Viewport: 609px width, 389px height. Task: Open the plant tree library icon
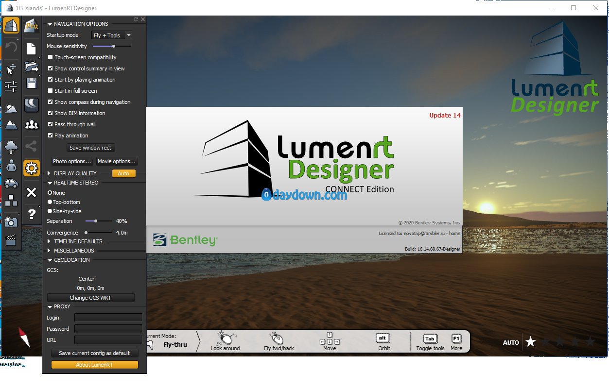(11, 146)
